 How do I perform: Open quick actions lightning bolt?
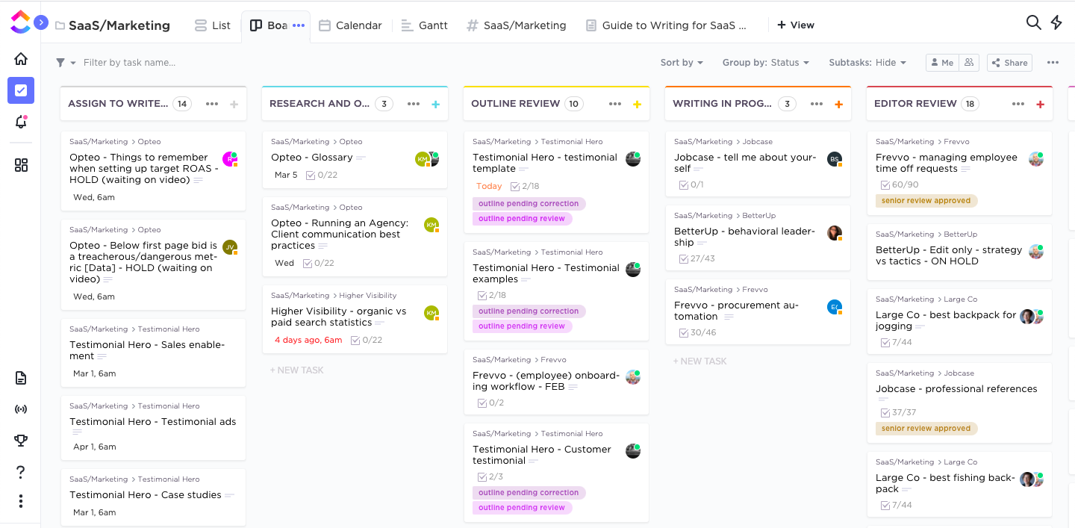pos(1056,22)
